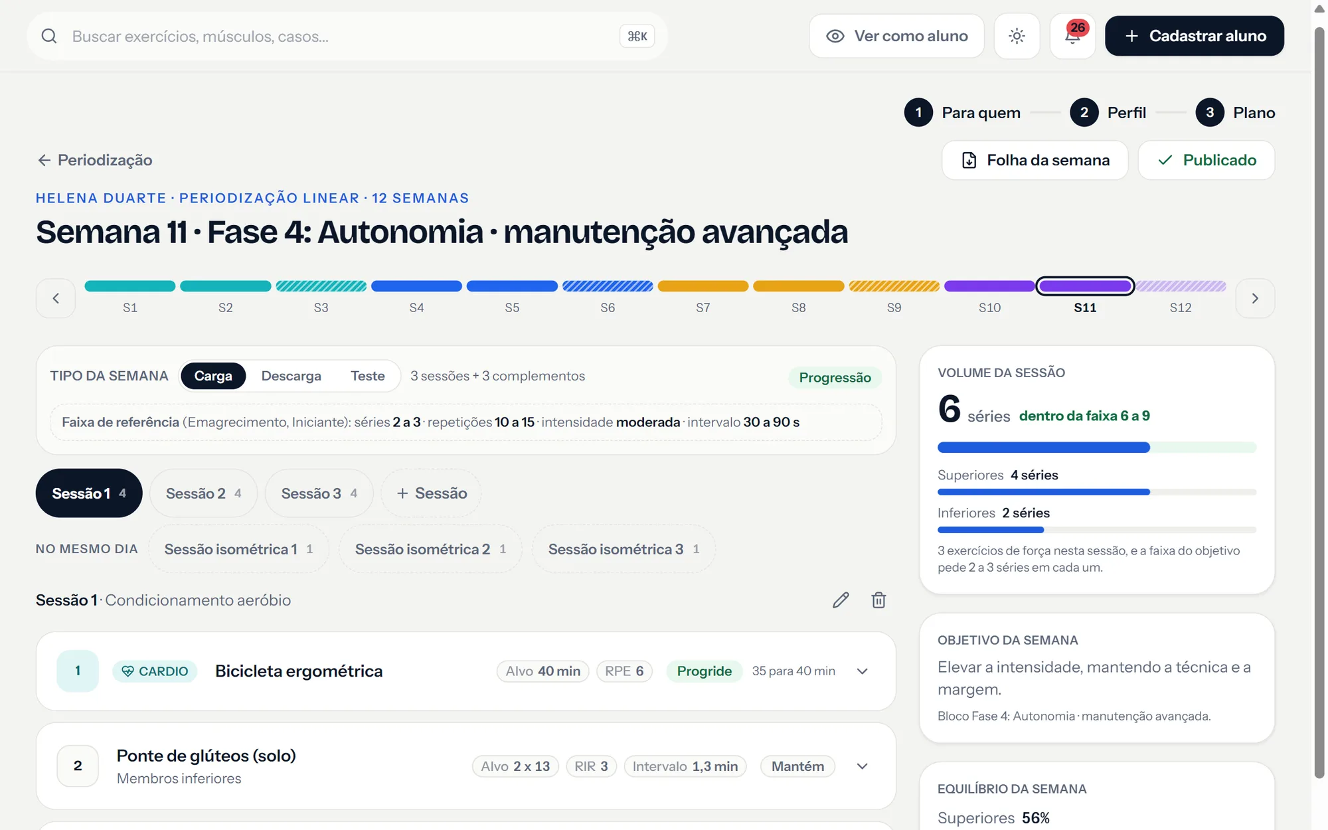
Task: Click the number 2 badge of Ponte de glúteos
Action: 78,766
